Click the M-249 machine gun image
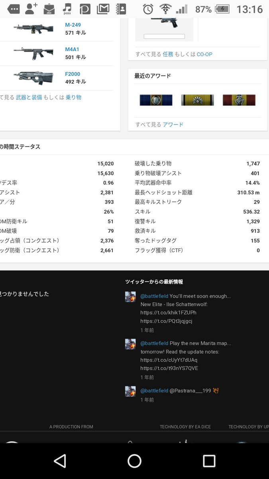 pyautogui.click(x=33, y=28)
